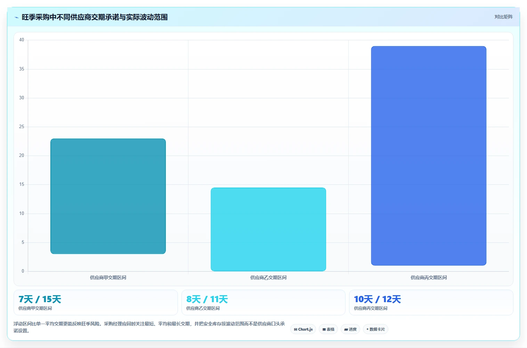527x348 pixels.
Task: Click the y-axis value 35
Action: (x=22, y=69)
